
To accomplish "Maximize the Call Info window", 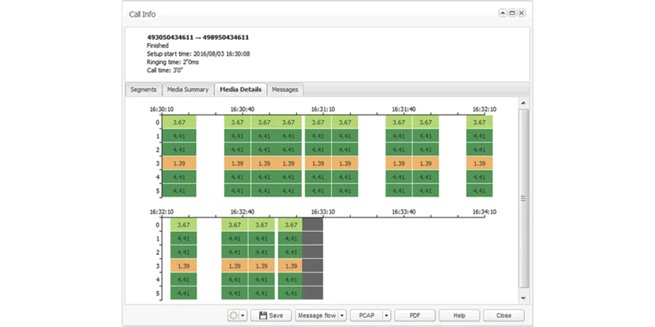I will pyautogui.click(x=512, y=13).
